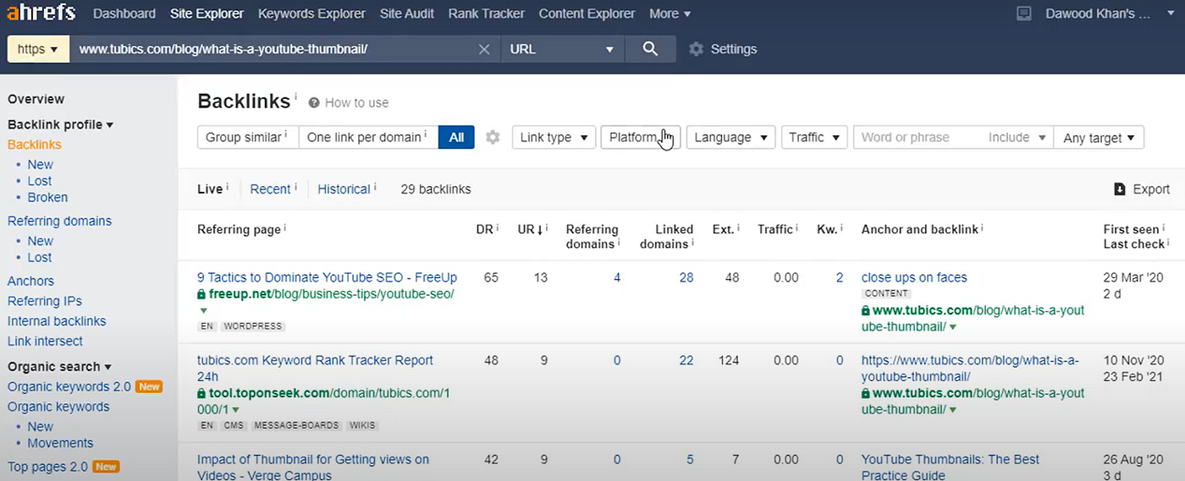
Task: Open the https protocol dropdown
Action: click(x=38, y=49)
